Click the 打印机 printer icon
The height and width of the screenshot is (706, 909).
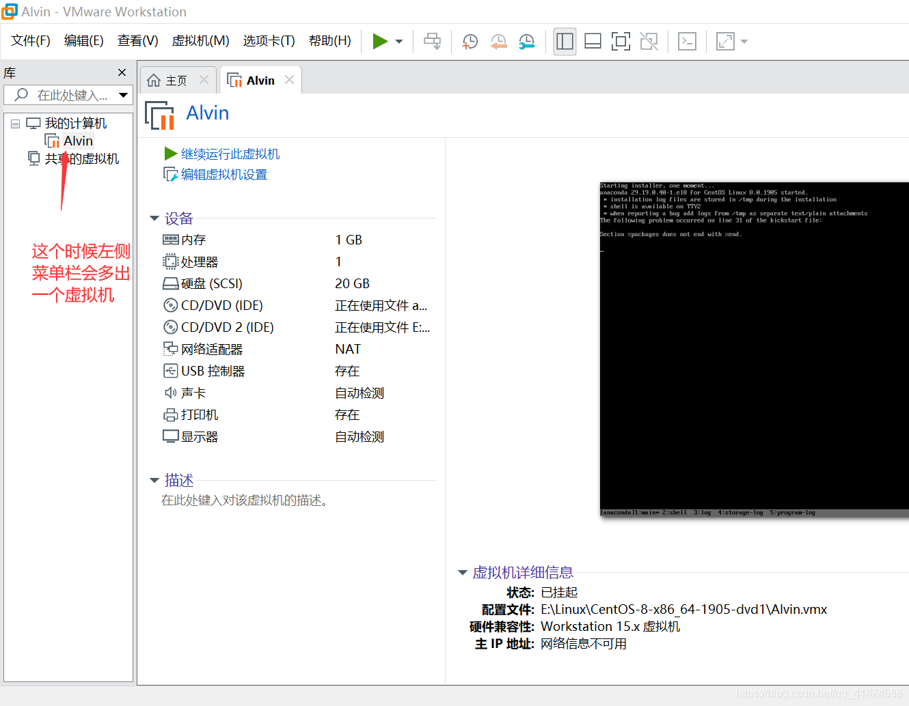coord(170,414)
